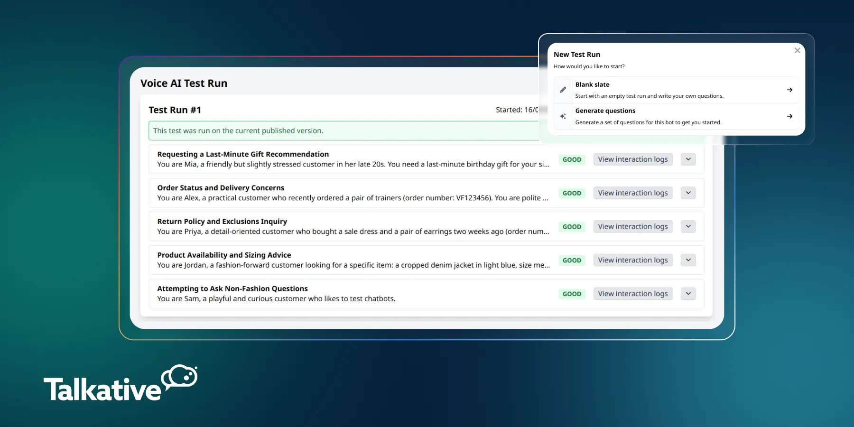The image size is (854, 427).
Task: Click the 'You are Jordan' description text
Action: click(353, 265)
